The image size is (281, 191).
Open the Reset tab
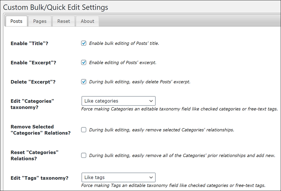(x=64, y=21)
